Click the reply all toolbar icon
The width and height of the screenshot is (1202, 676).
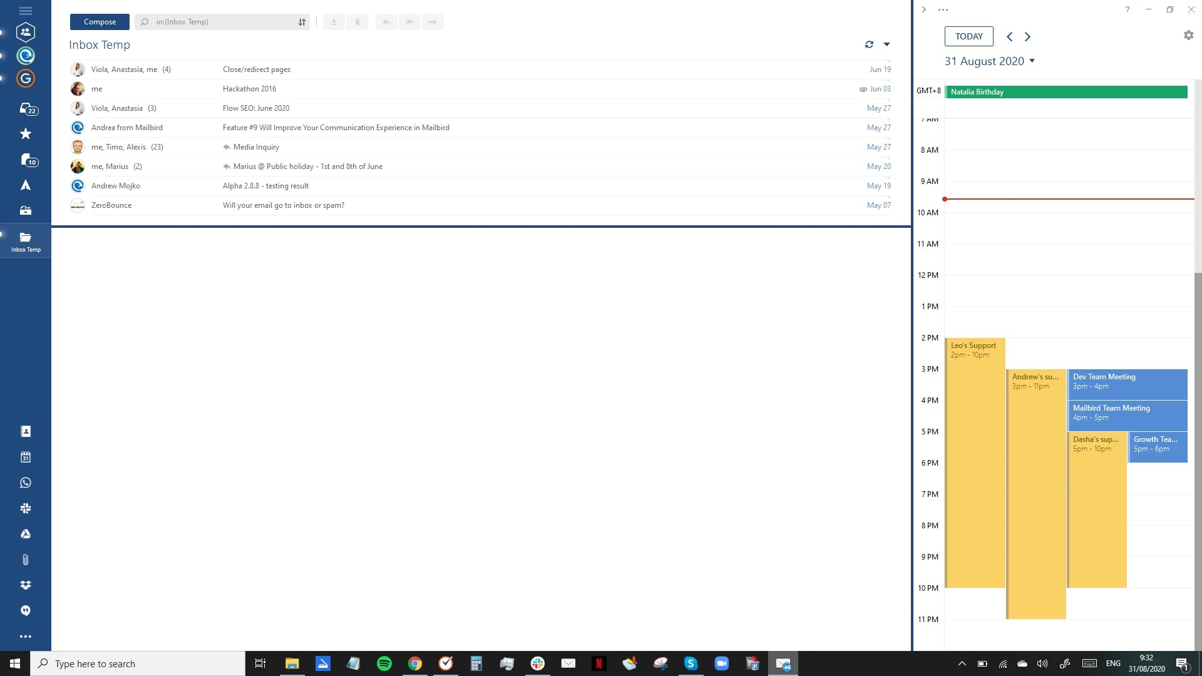click(409, 22)
